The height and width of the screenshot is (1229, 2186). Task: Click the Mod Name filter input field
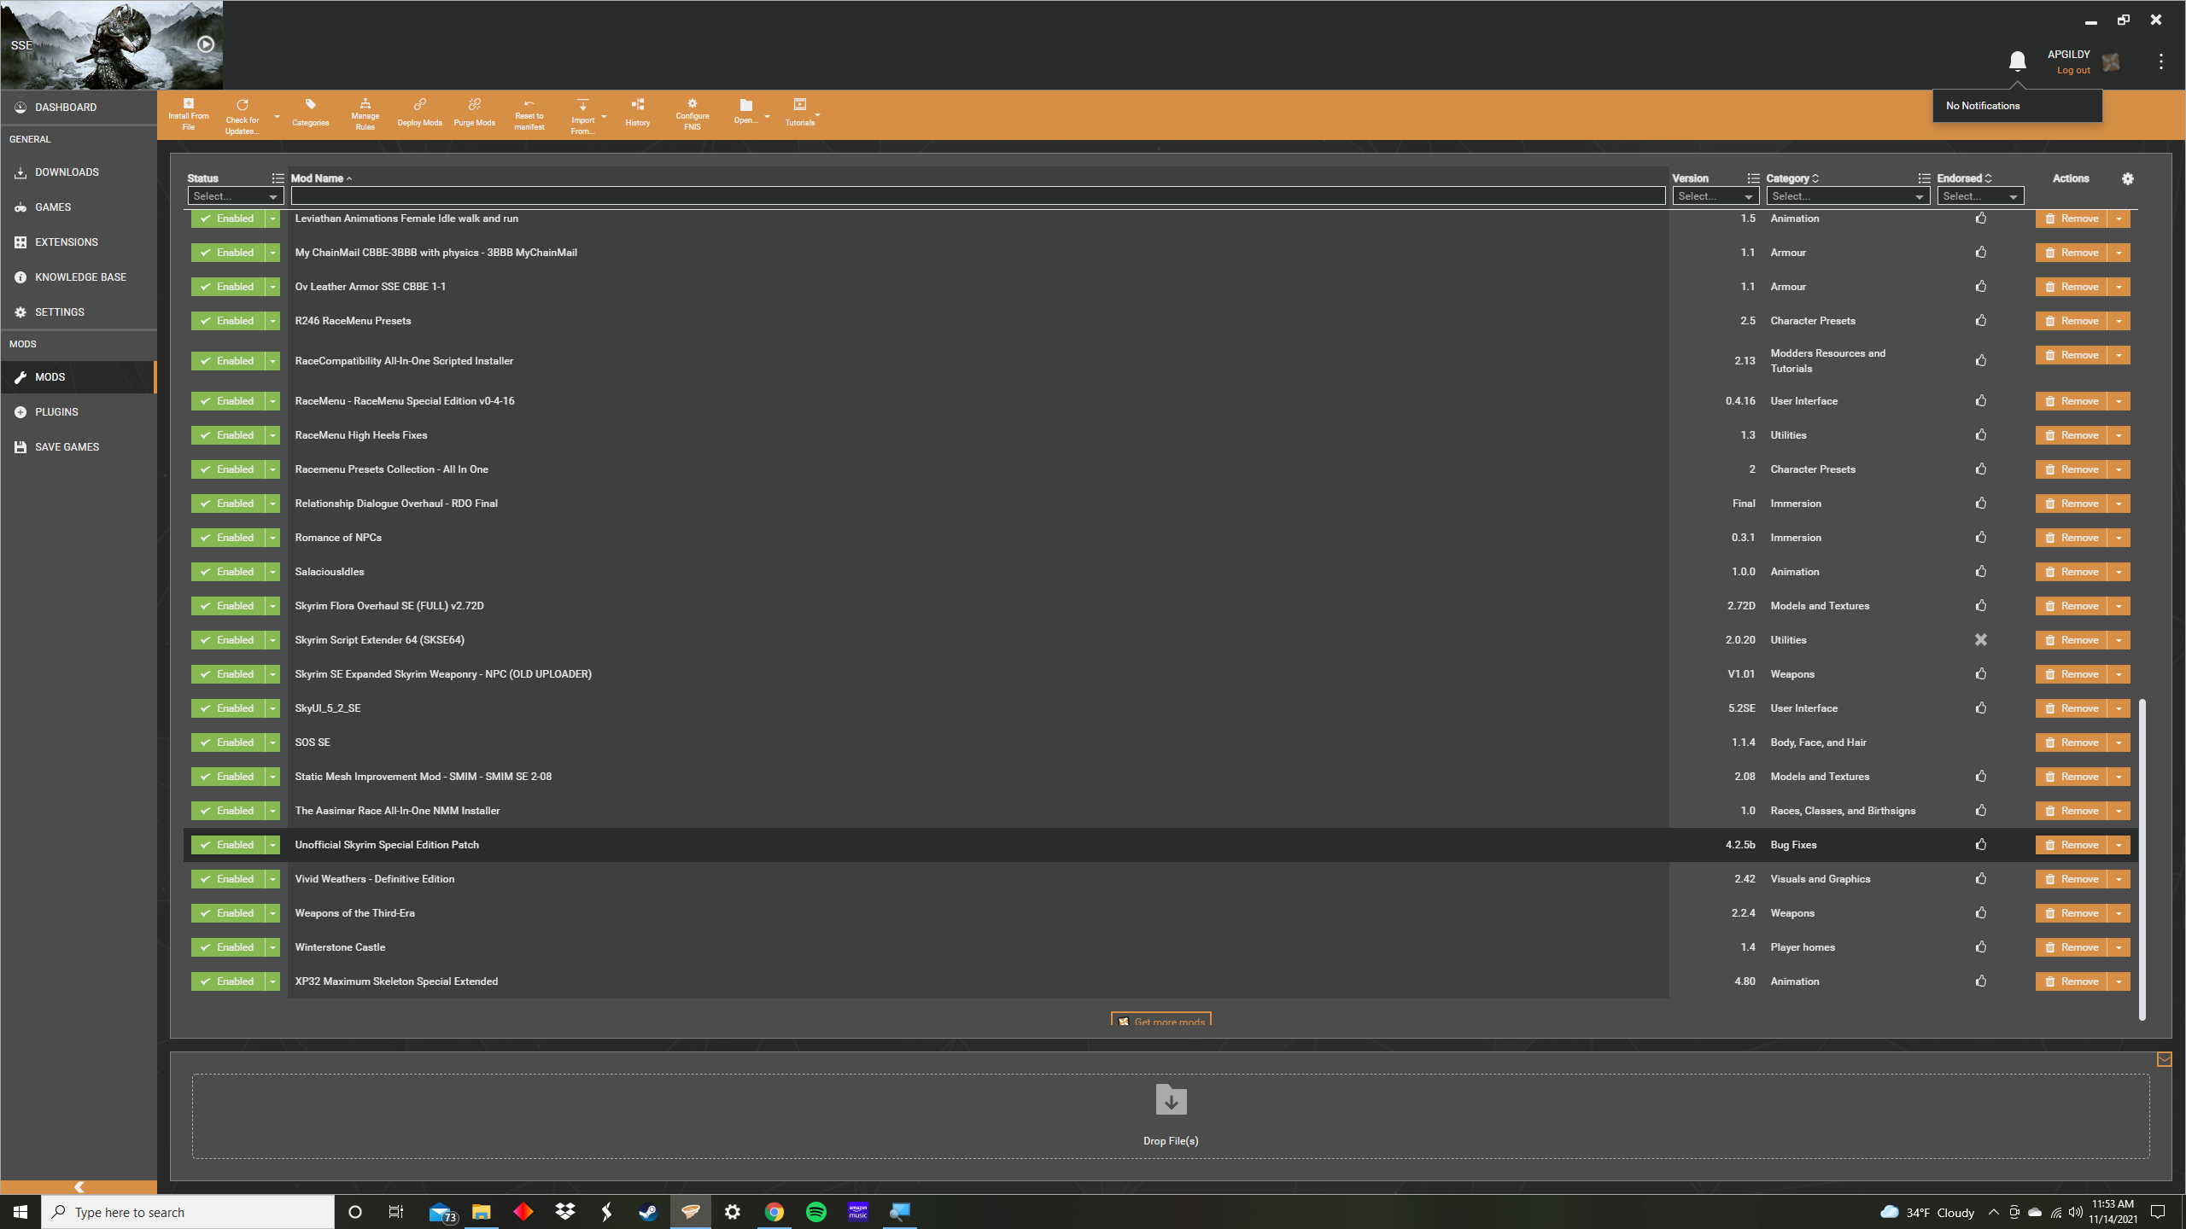click(x=978, y=196)
